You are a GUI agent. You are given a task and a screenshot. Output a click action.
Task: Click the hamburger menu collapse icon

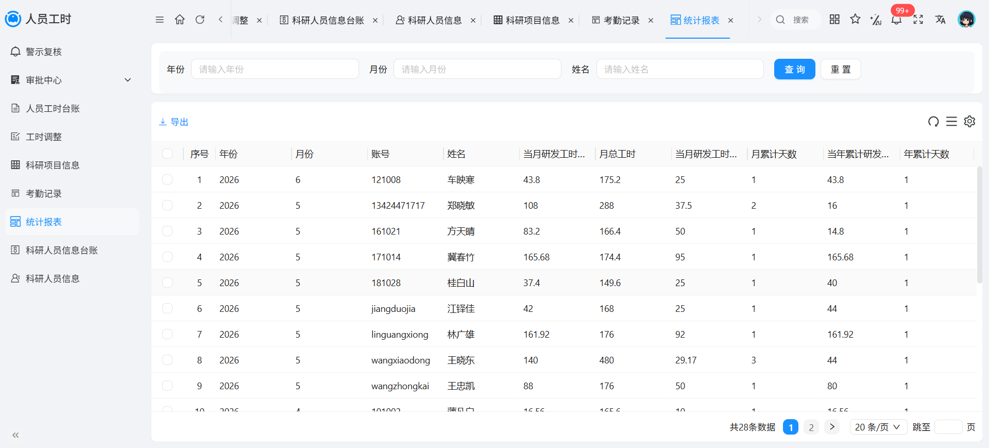point(160,20)
